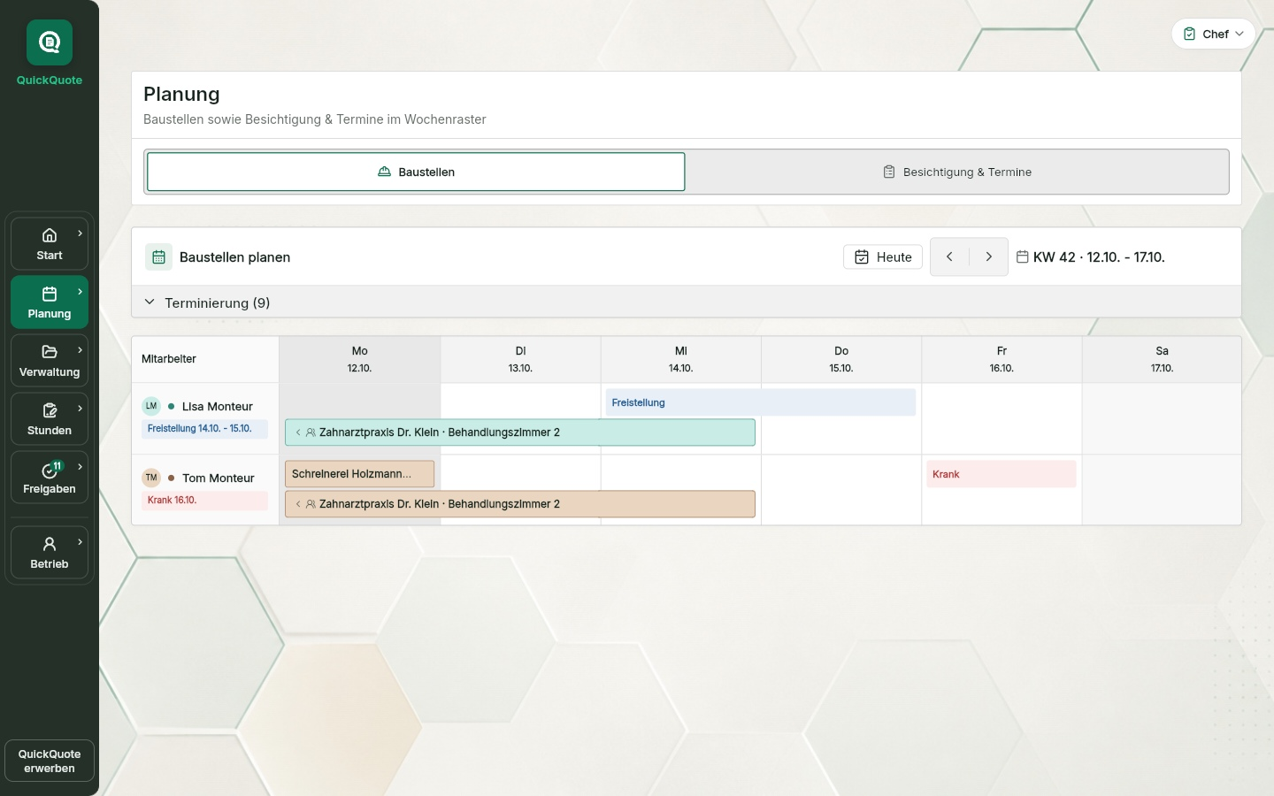Image resolution: width=1274 pixels, height=796 pixels.
Task: Go to previous week arrow
Action: tap(949, 256)
